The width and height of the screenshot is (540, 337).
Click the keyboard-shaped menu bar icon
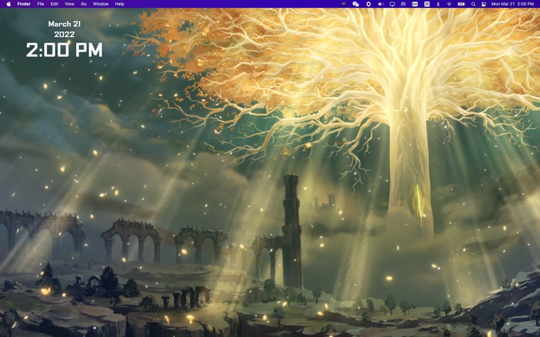[x=414, y=4]
